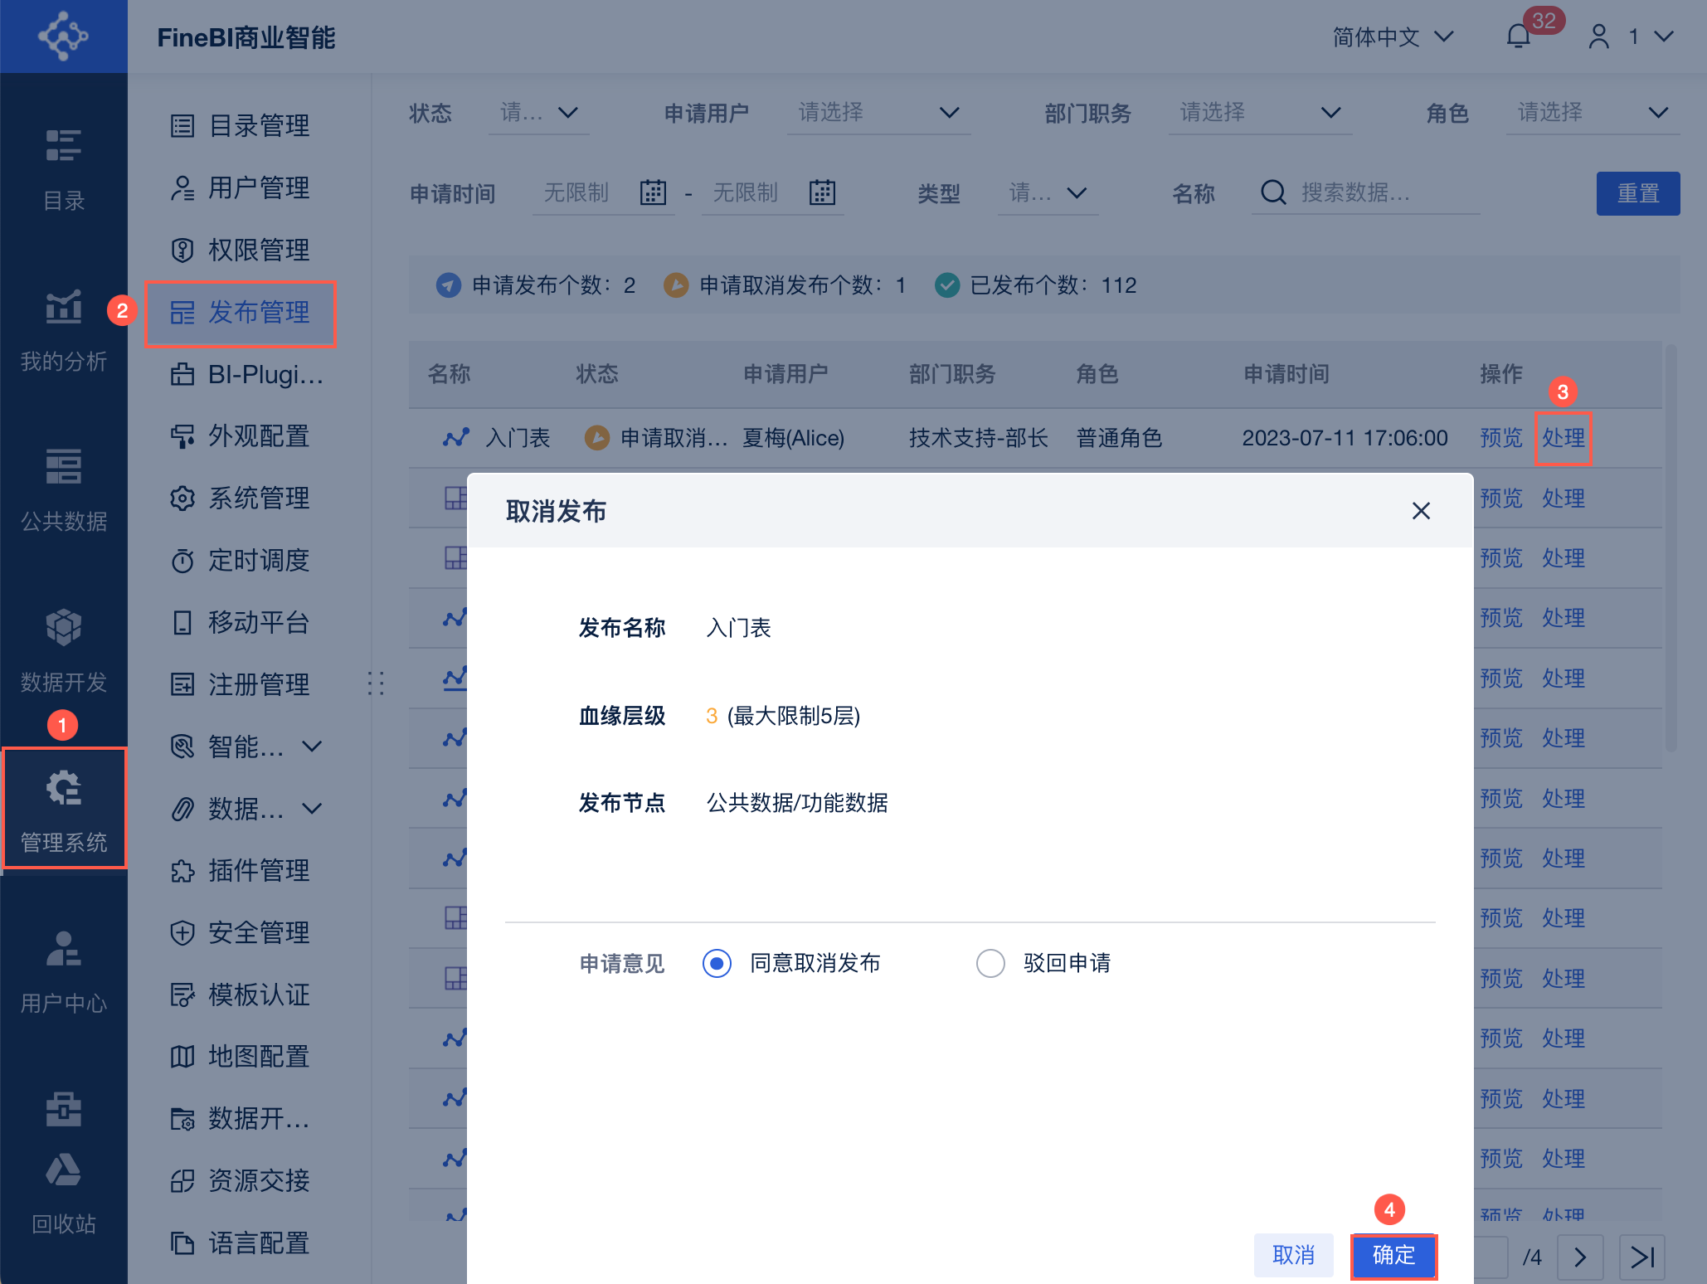The width and height of the screenshot is (1707, 1284).
Task: Select 驳回申请 radio option
Action: click(990, 963)
